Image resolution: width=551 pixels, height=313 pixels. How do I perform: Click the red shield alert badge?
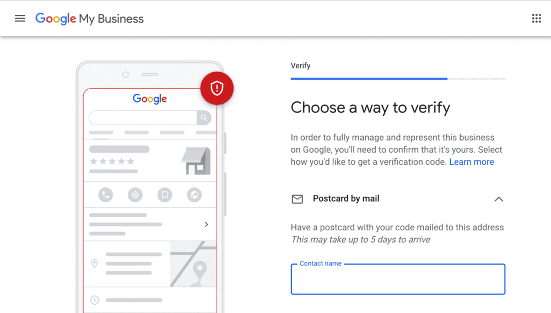[217, 88]
